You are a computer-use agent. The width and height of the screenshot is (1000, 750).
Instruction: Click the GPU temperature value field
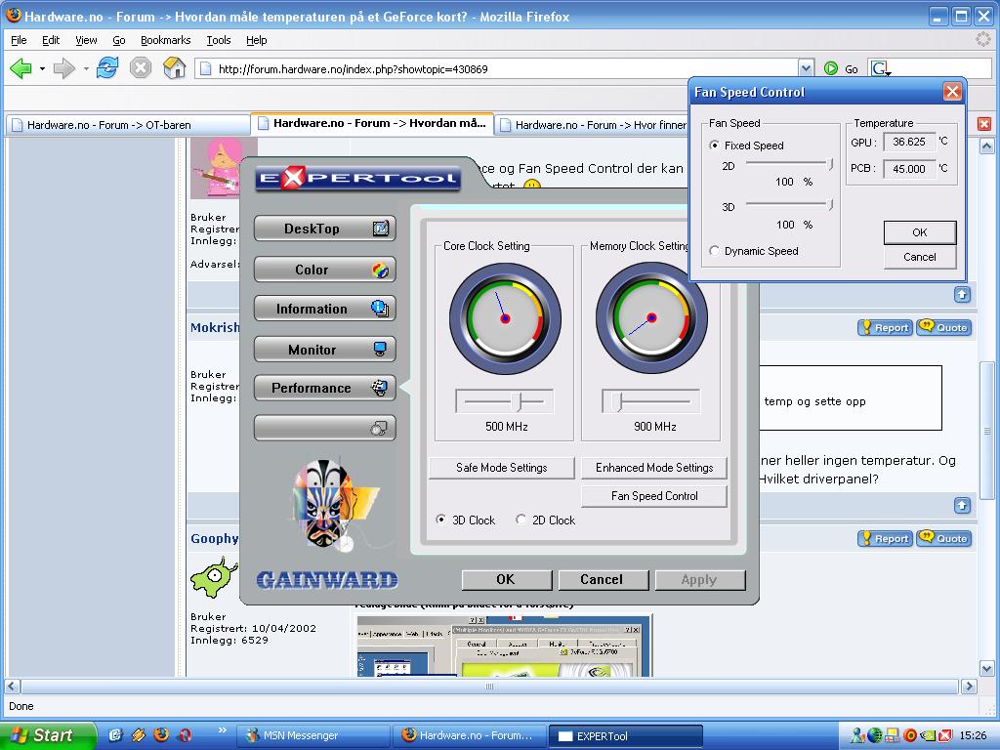(909, 142)
